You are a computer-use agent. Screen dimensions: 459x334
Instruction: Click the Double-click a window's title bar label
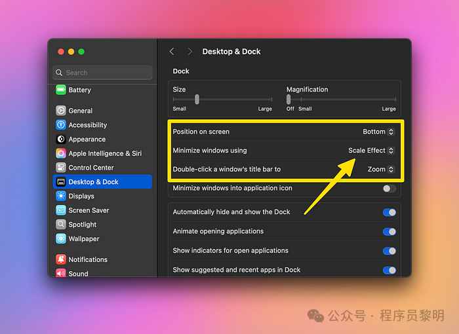[227, 169]
